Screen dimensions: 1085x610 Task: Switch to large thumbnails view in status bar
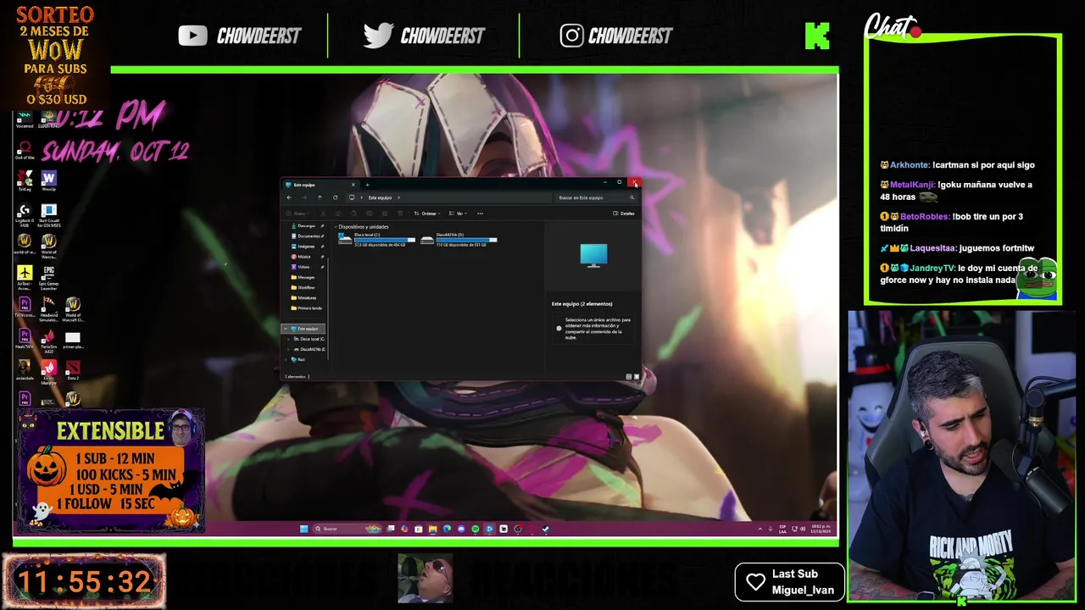coord(637,376)
